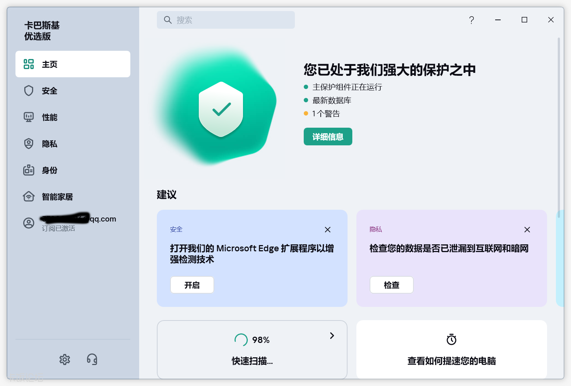571x386 pixels.
Task: Click 检查 to check data leaks
Action: click(392, 285)
